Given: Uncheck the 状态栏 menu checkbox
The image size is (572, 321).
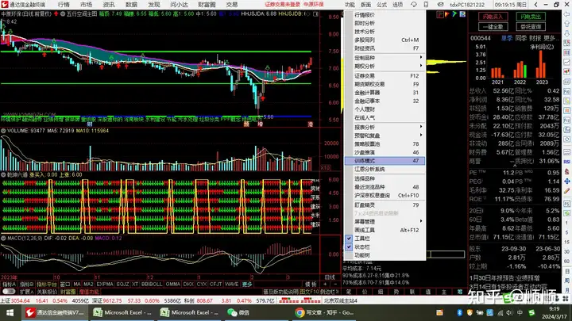Looking at the screenshot, I should [x=349, y=246].
